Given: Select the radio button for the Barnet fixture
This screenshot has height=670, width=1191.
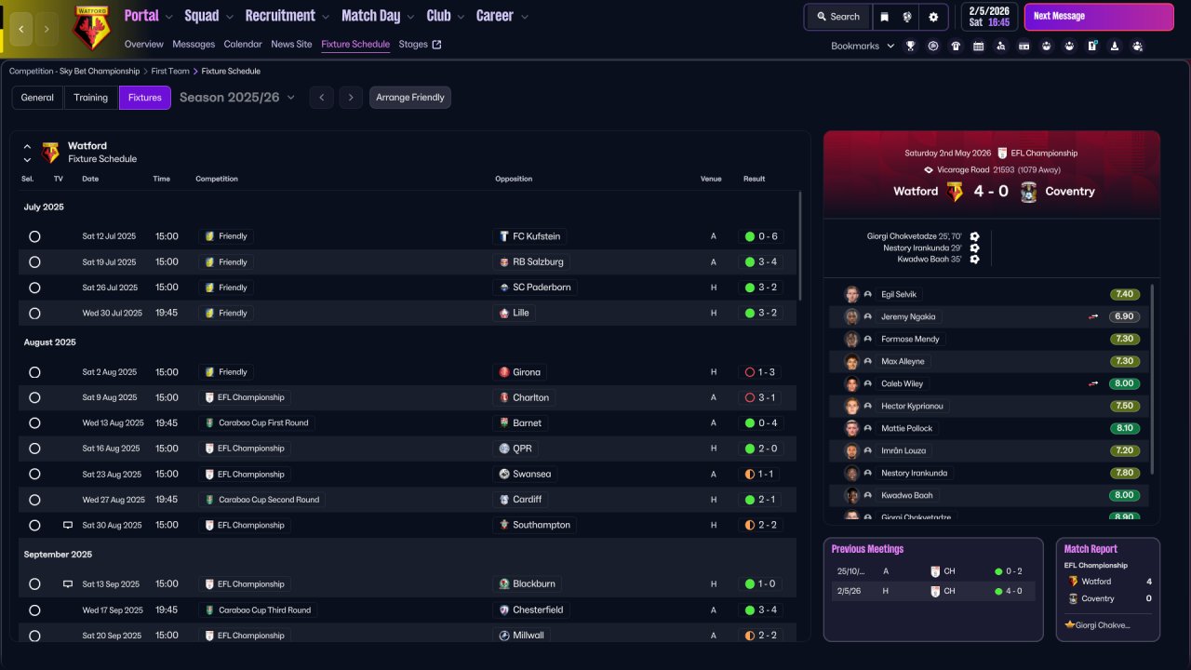Looking at the screenshot, I should pos(34,423).
